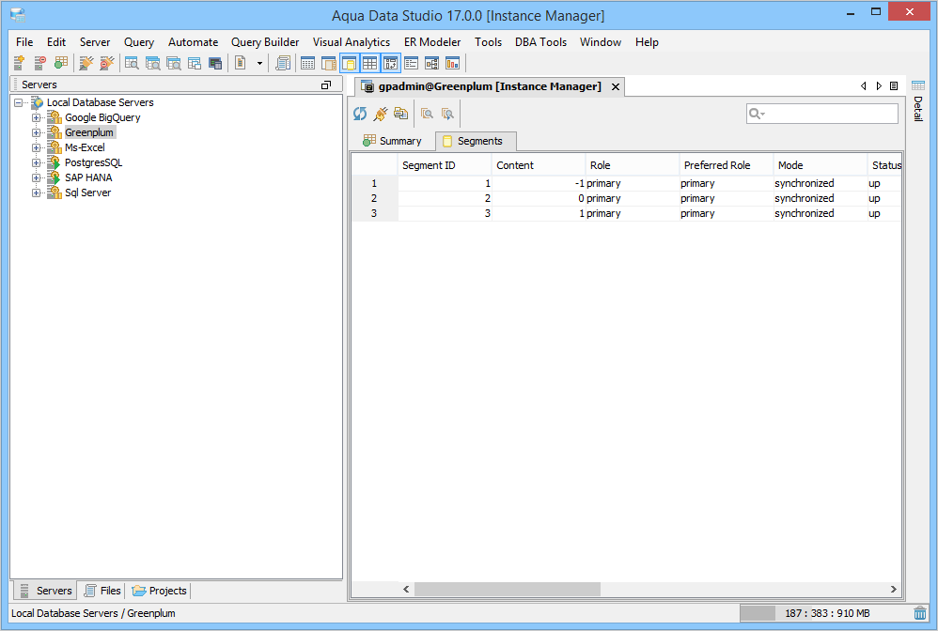Click the horizontal scrollbar thumb in Segments table
Screen dimensions: 938x631
click(508, 589)
